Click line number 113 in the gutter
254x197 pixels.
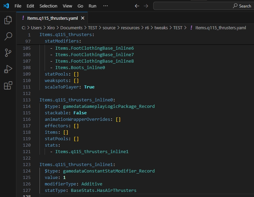pyautogui.click(x=27, y=100)
